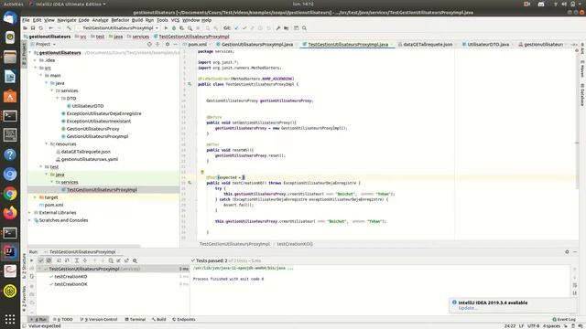Click expand all icon in the test toolbar

coord(77,260)
